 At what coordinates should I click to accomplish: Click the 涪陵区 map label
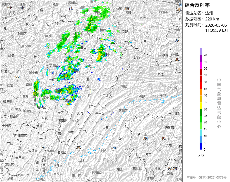(x=83, y=160)
